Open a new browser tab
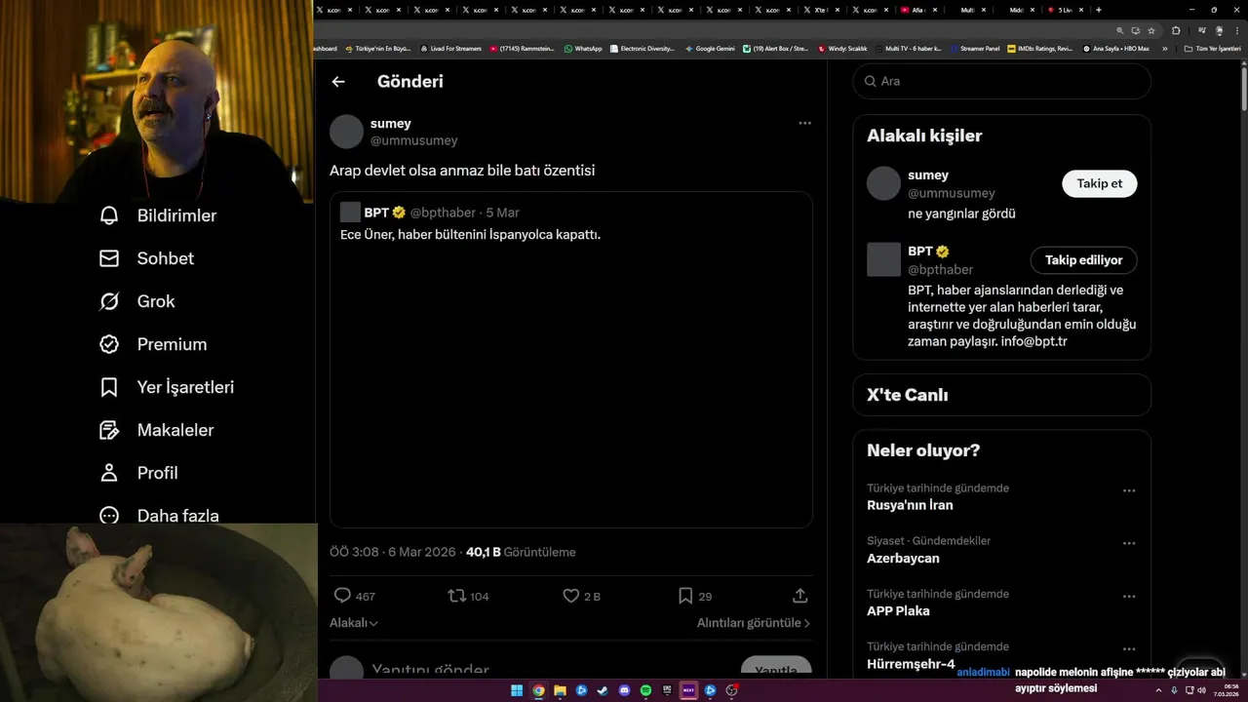This screenshot has width=1248, height=702. tap(1100, 10)
